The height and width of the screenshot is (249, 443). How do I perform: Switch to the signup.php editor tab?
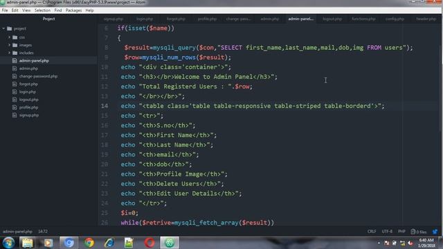click(x=114, y=19)
